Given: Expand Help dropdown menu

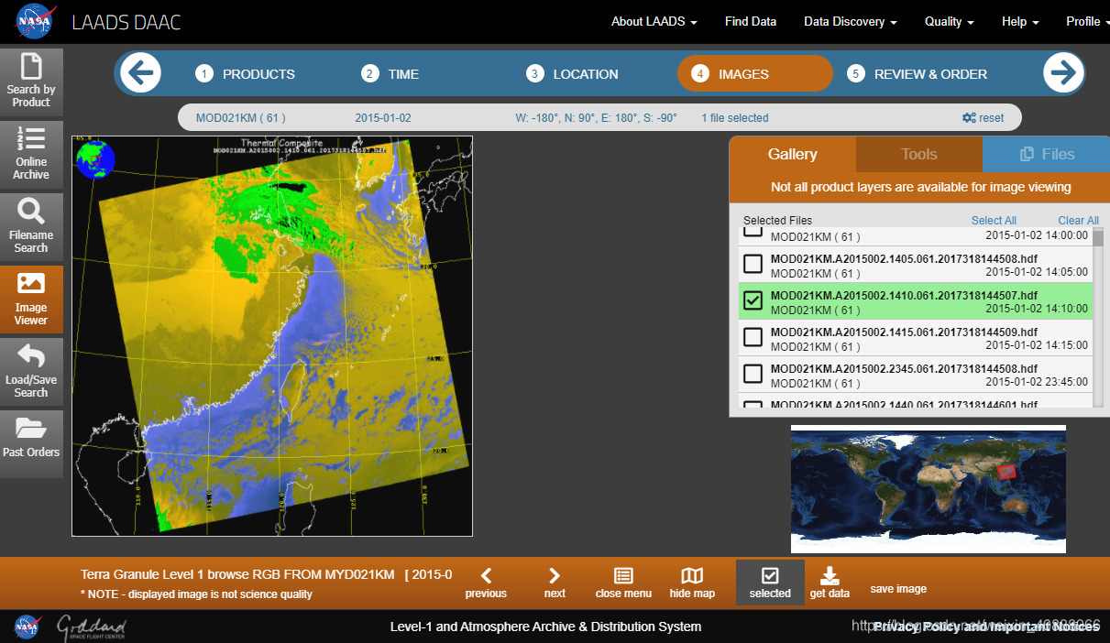Looking at the screenshot, I should point(1020,21).
